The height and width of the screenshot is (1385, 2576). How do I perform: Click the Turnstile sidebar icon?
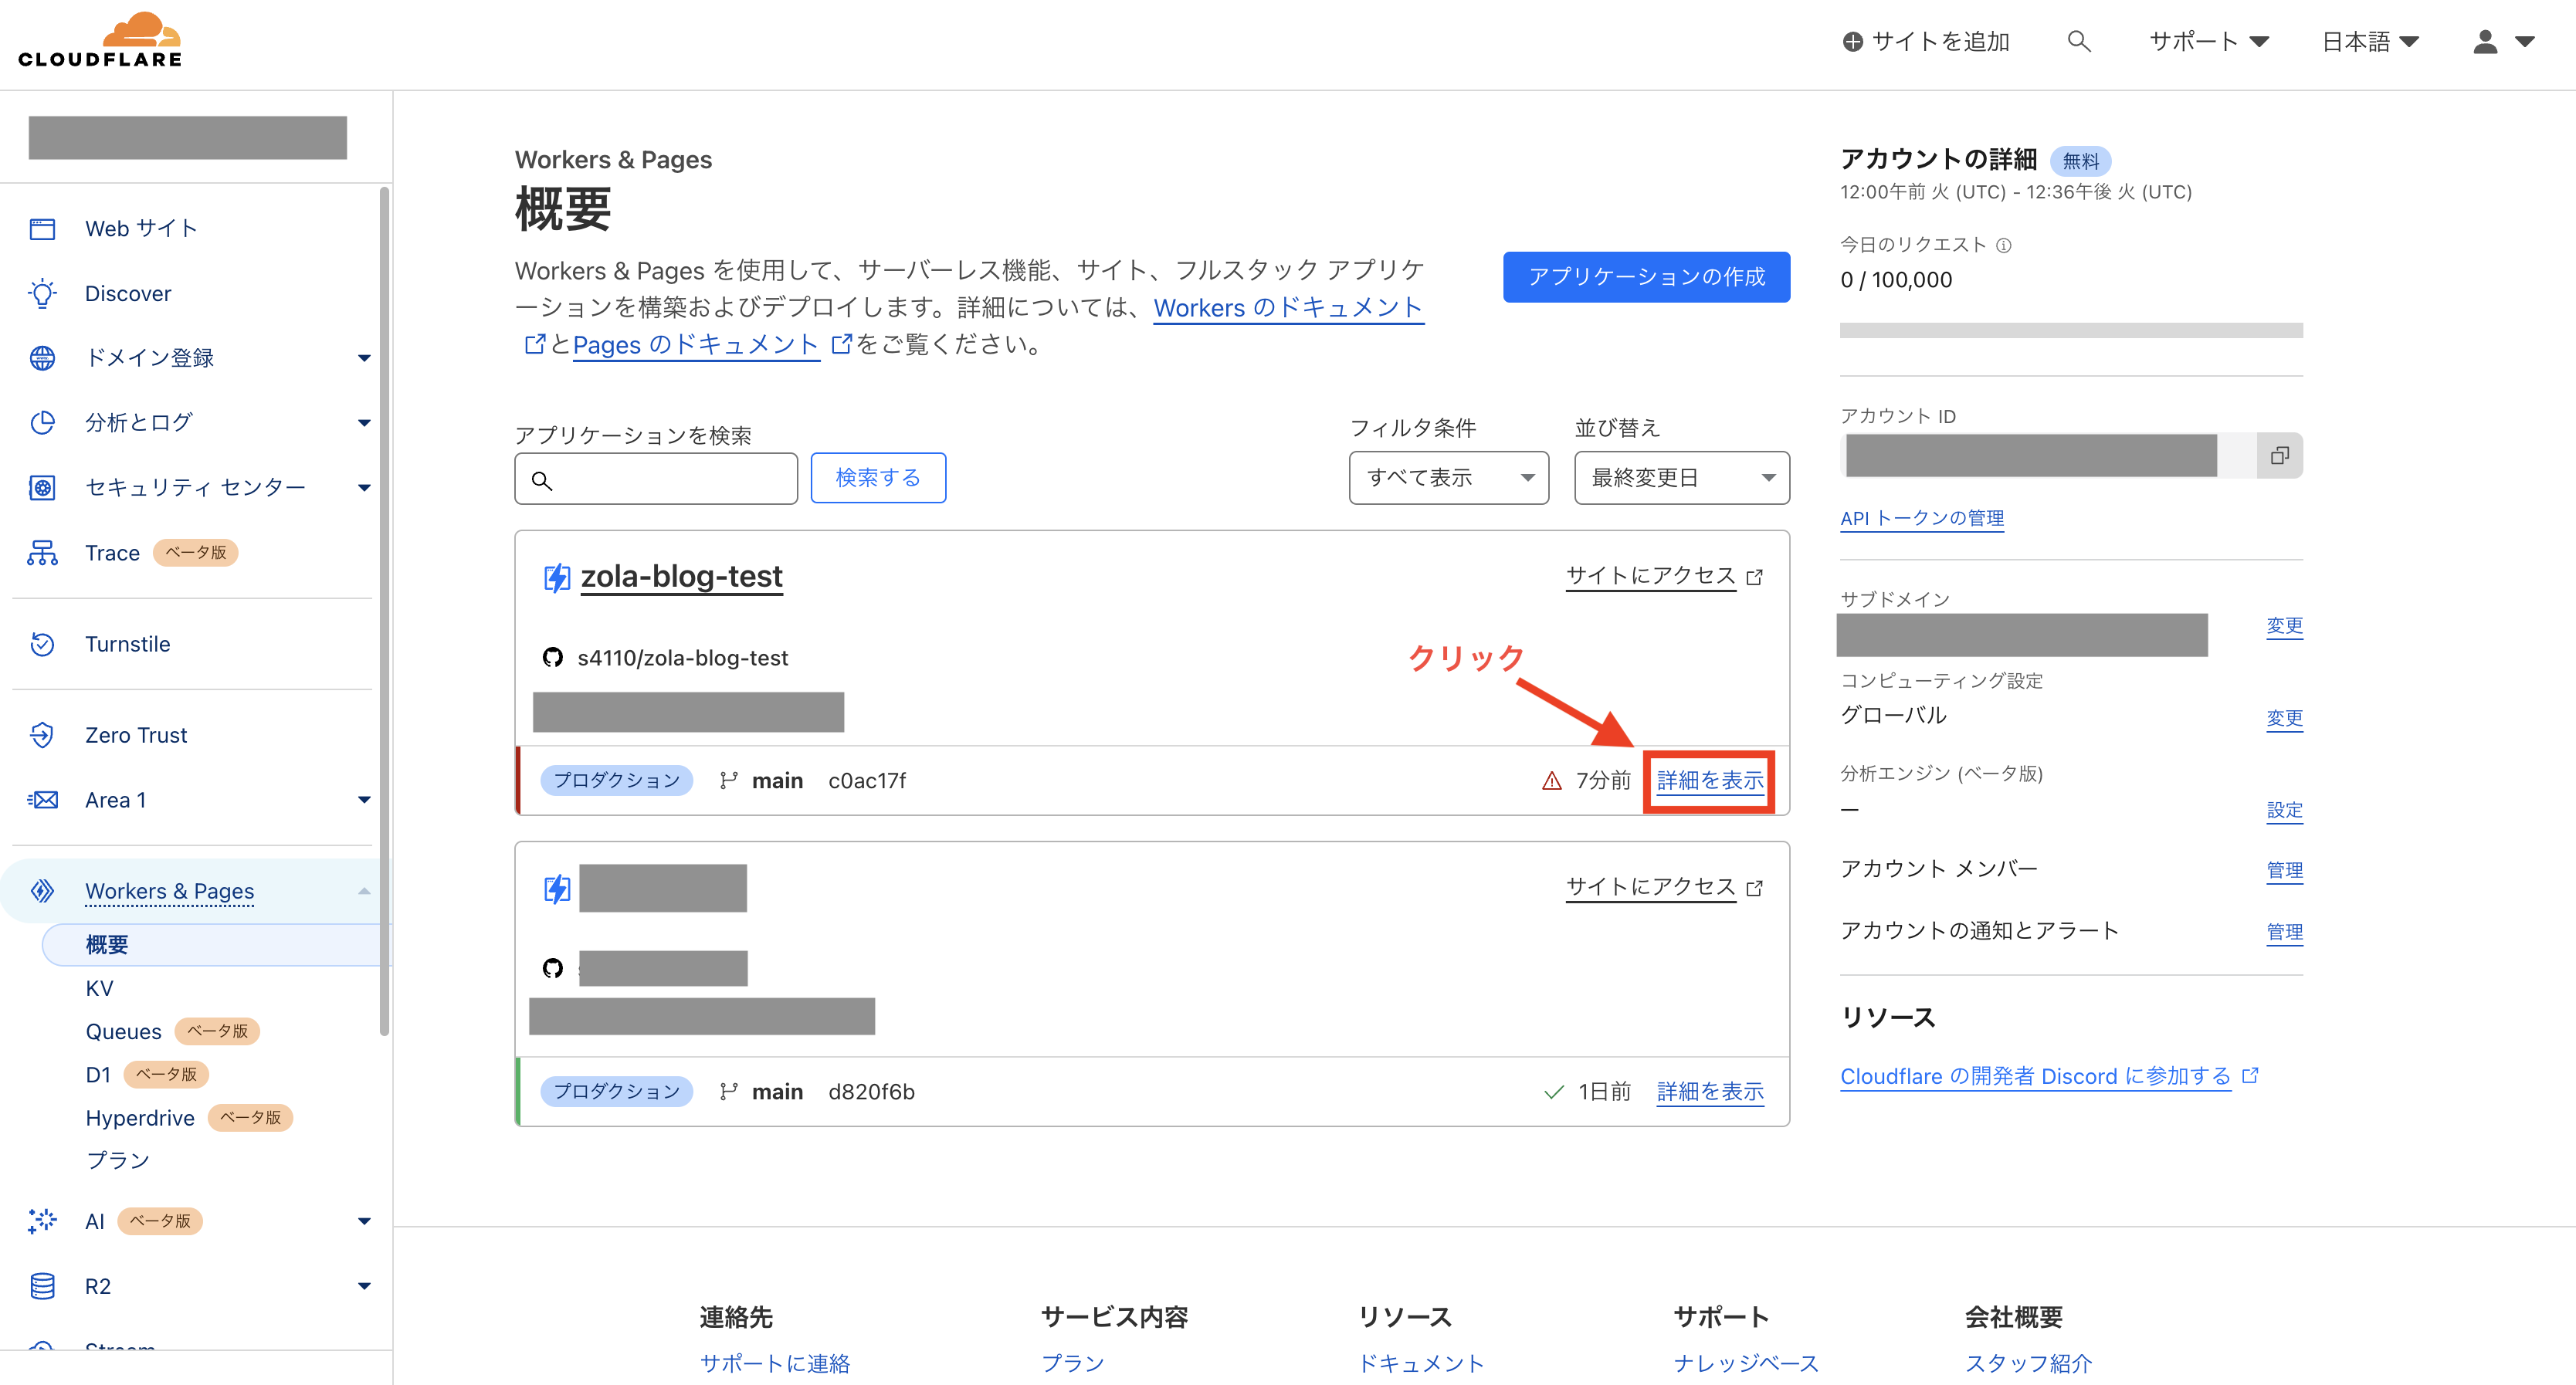tap(42, 644)
